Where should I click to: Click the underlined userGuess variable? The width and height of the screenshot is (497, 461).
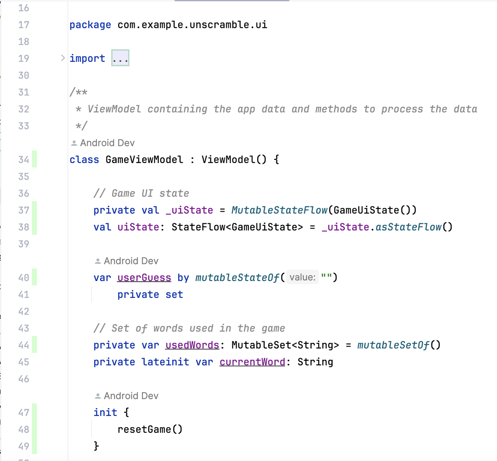click(144, 278)
